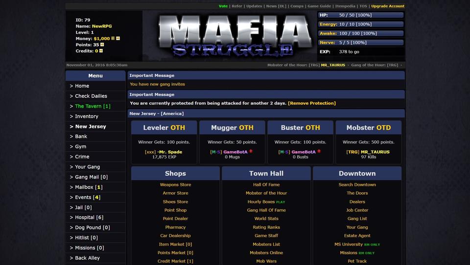Image resolution: width=470 pixels, height=265 pixels.
Task: Open World Stats link
Action: (266, 219)
